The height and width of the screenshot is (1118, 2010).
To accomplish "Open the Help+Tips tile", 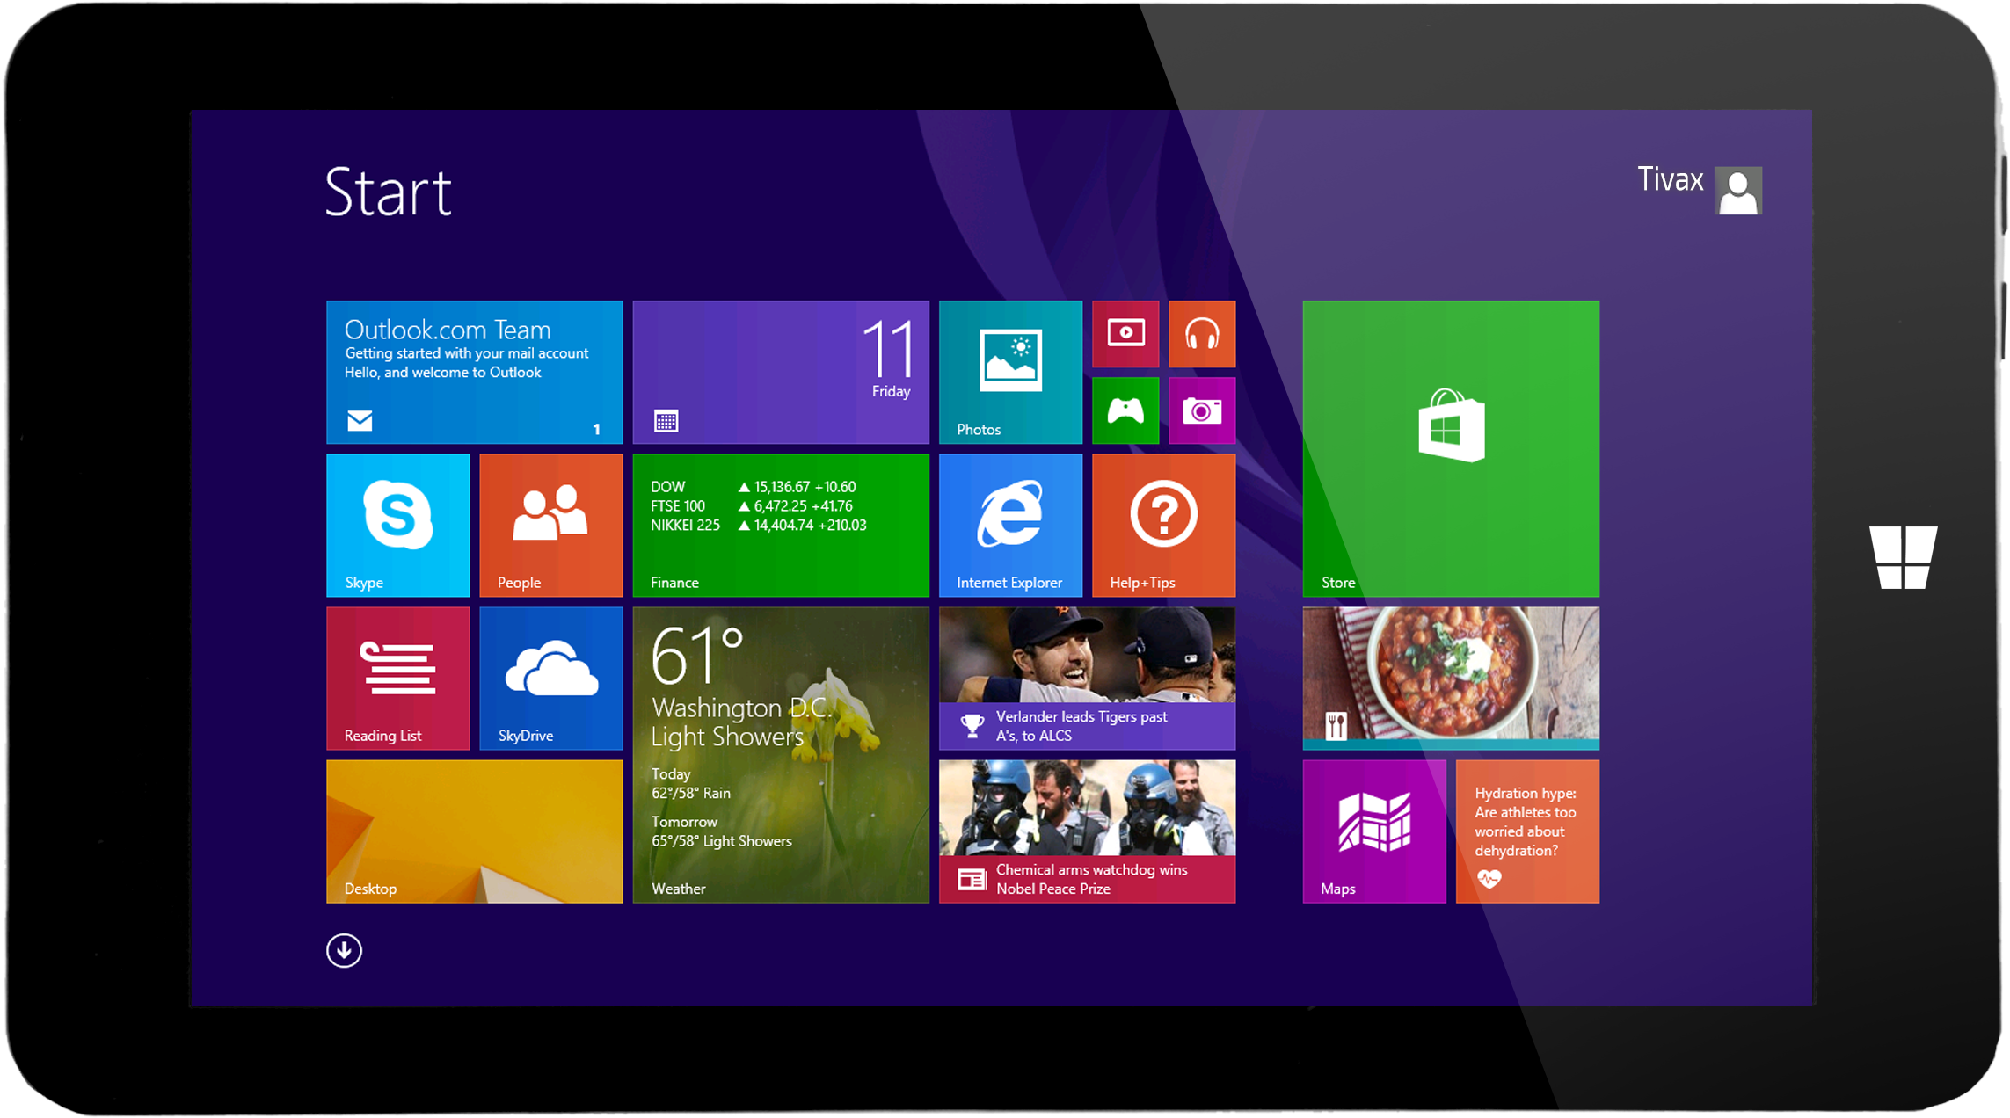I will (x=1164, y=526).
